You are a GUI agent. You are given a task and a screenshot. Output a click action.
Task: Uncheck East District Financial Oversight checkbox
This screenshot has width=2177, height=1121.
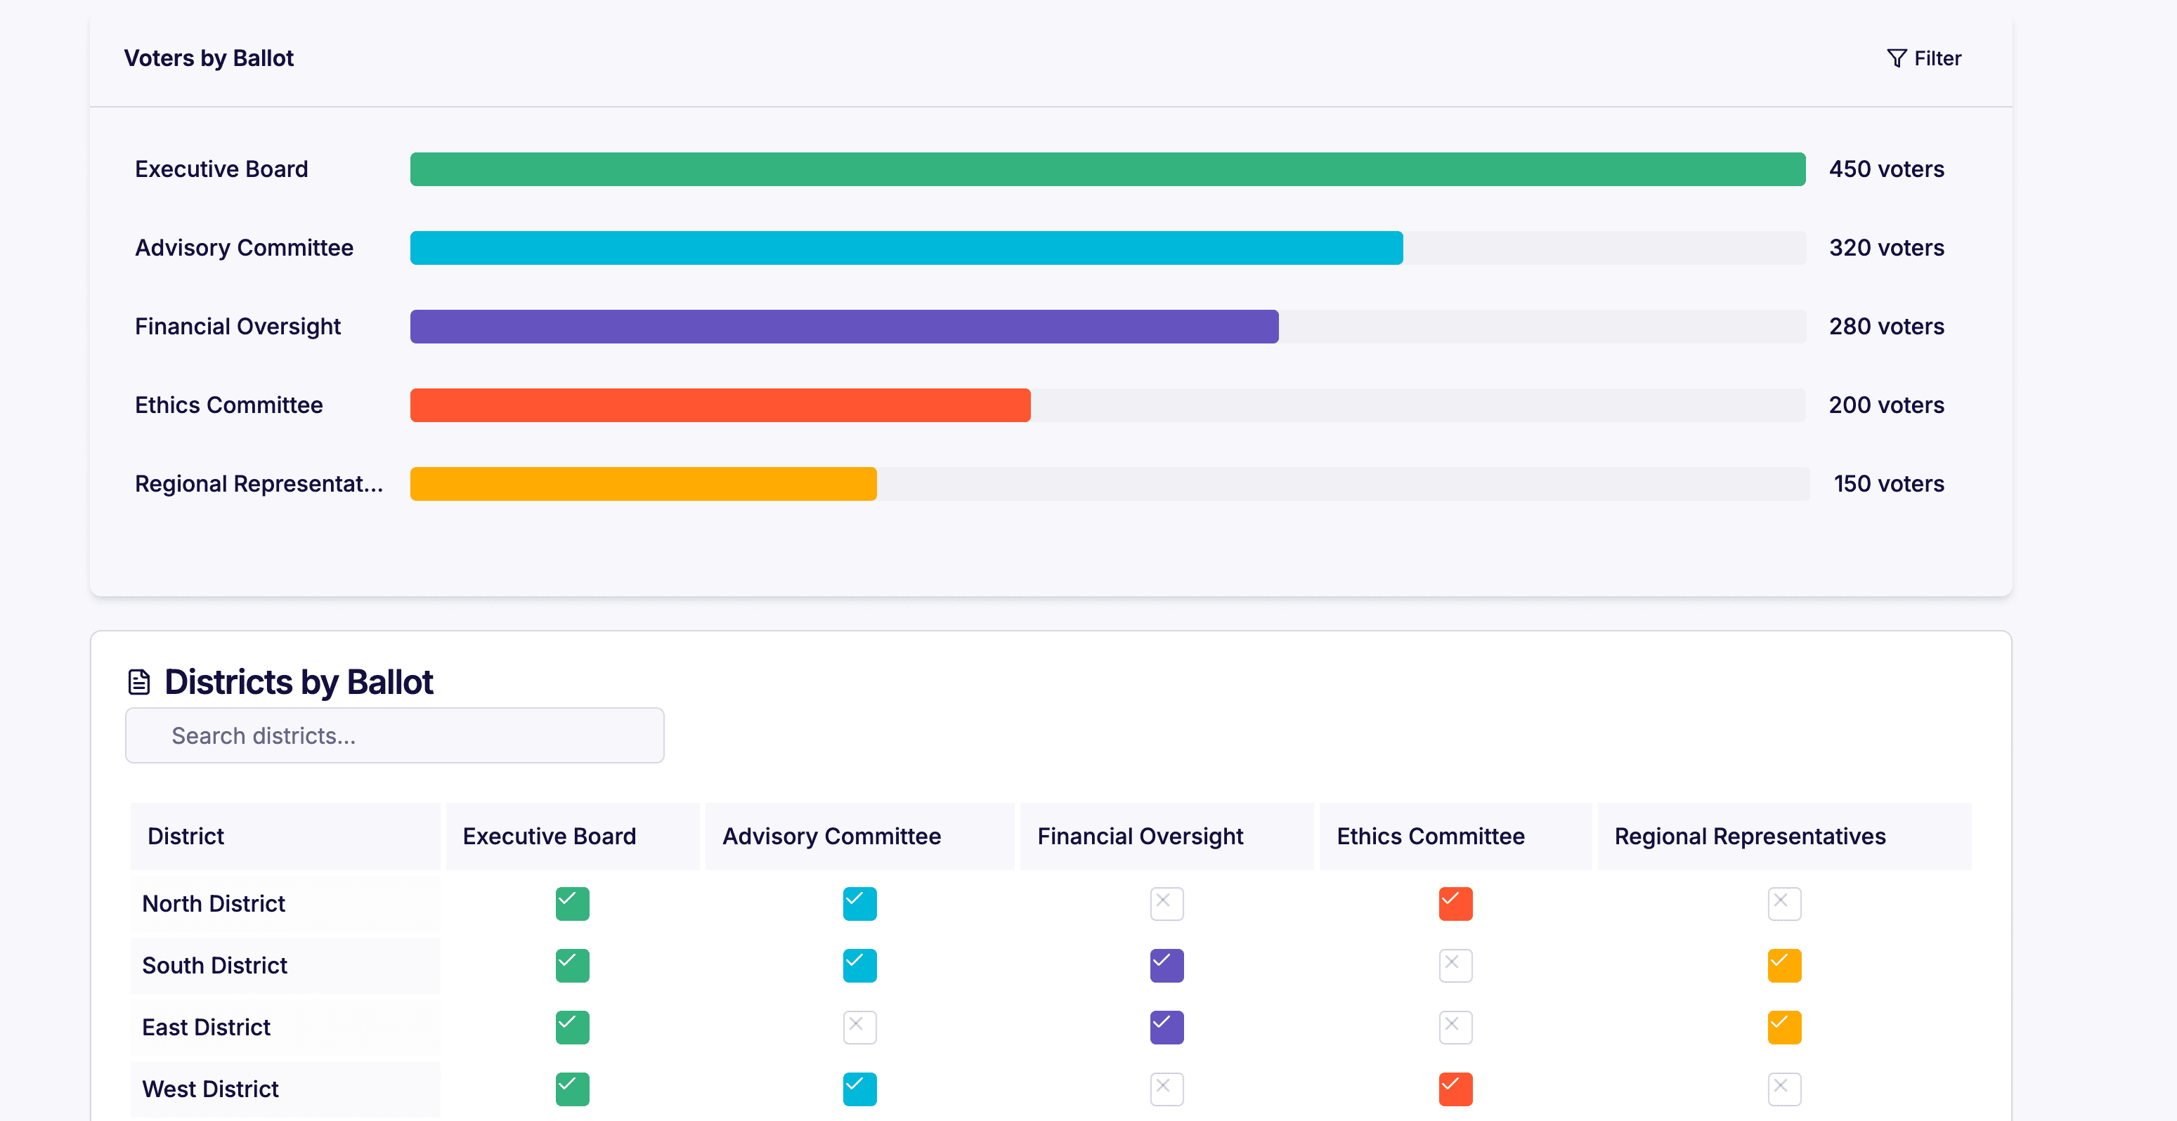(x=1167, y=1027)
